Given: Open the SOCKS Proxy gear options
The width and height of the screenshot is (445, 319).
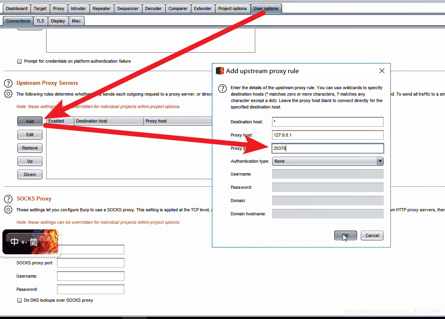Looking at the screenshot, I should [x=8, y=210].
